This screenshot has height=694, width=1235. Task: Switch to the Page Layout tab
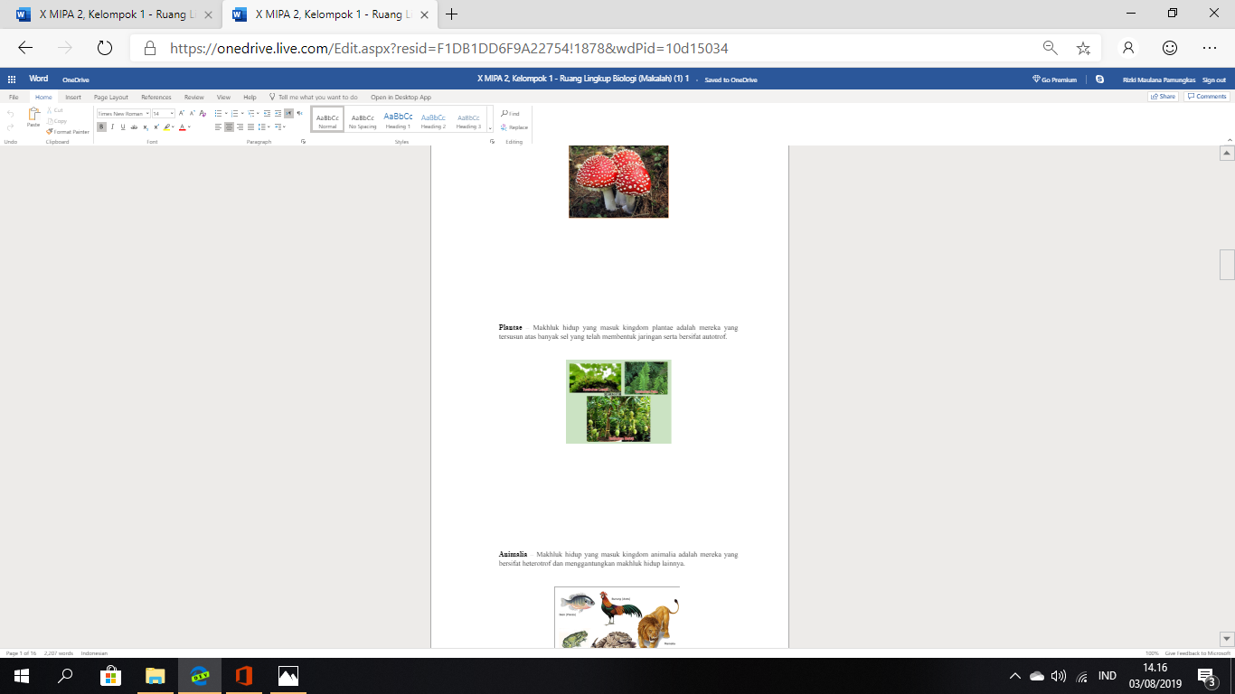pyautogui.click(x=111, y=98)
